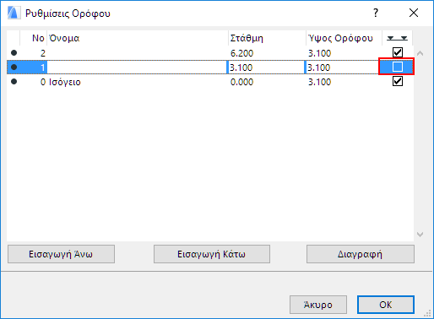Image resolution: width=434 pixels, height=319 pixels.
Task: Check the story 1 cut plane checkbox
Action: (398, 67)
